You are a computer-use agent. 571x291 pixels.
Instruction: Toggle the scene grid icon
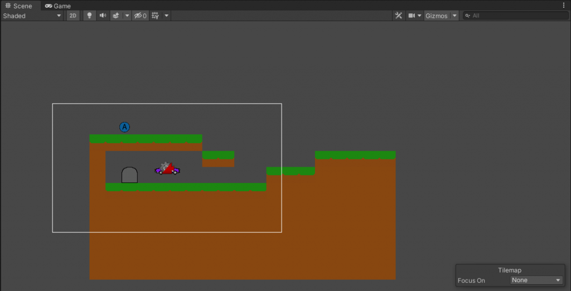pos(156,16)
